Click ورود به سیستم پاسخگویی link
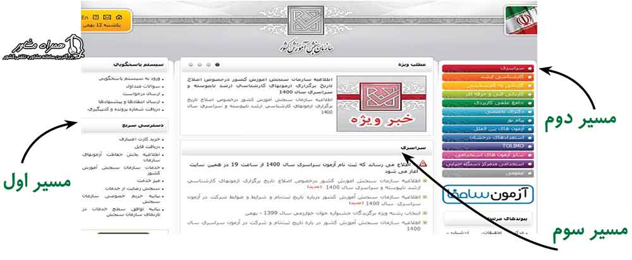The image size is (632, 260). (x=130, y=78)
